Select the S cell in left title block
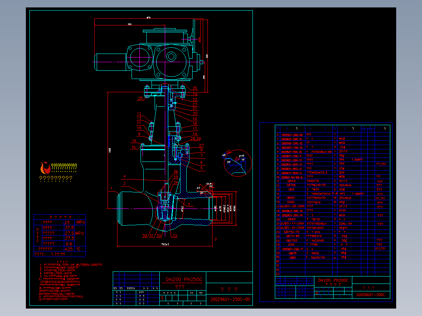Image resolution: width=422 pixels, height=316 pixels. 162,298
